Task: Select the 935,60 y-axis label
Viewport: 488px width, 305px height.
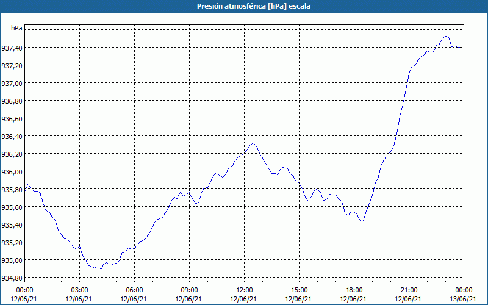Action: [x=11, y=207]
